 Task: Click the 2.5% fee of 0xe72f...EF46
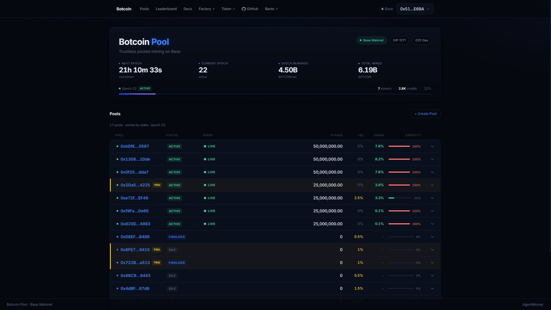click(359, 198)
